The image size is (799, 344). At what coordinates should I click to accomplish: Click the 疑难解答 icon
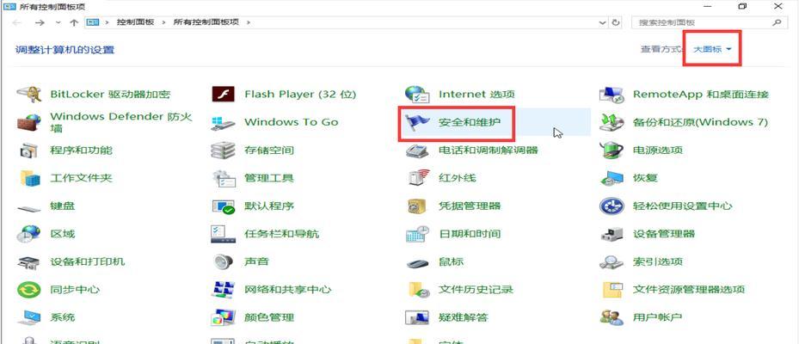tap(417, 317)
